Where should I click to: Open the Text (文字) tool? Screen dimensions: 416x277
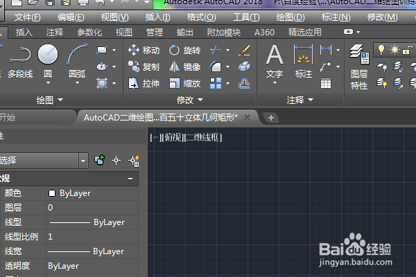click(275, 62)
